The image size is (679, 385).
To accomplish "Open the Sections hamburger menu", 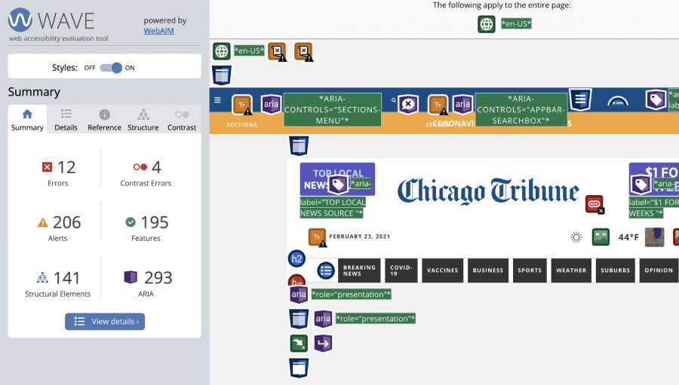I will pos(217,100).
